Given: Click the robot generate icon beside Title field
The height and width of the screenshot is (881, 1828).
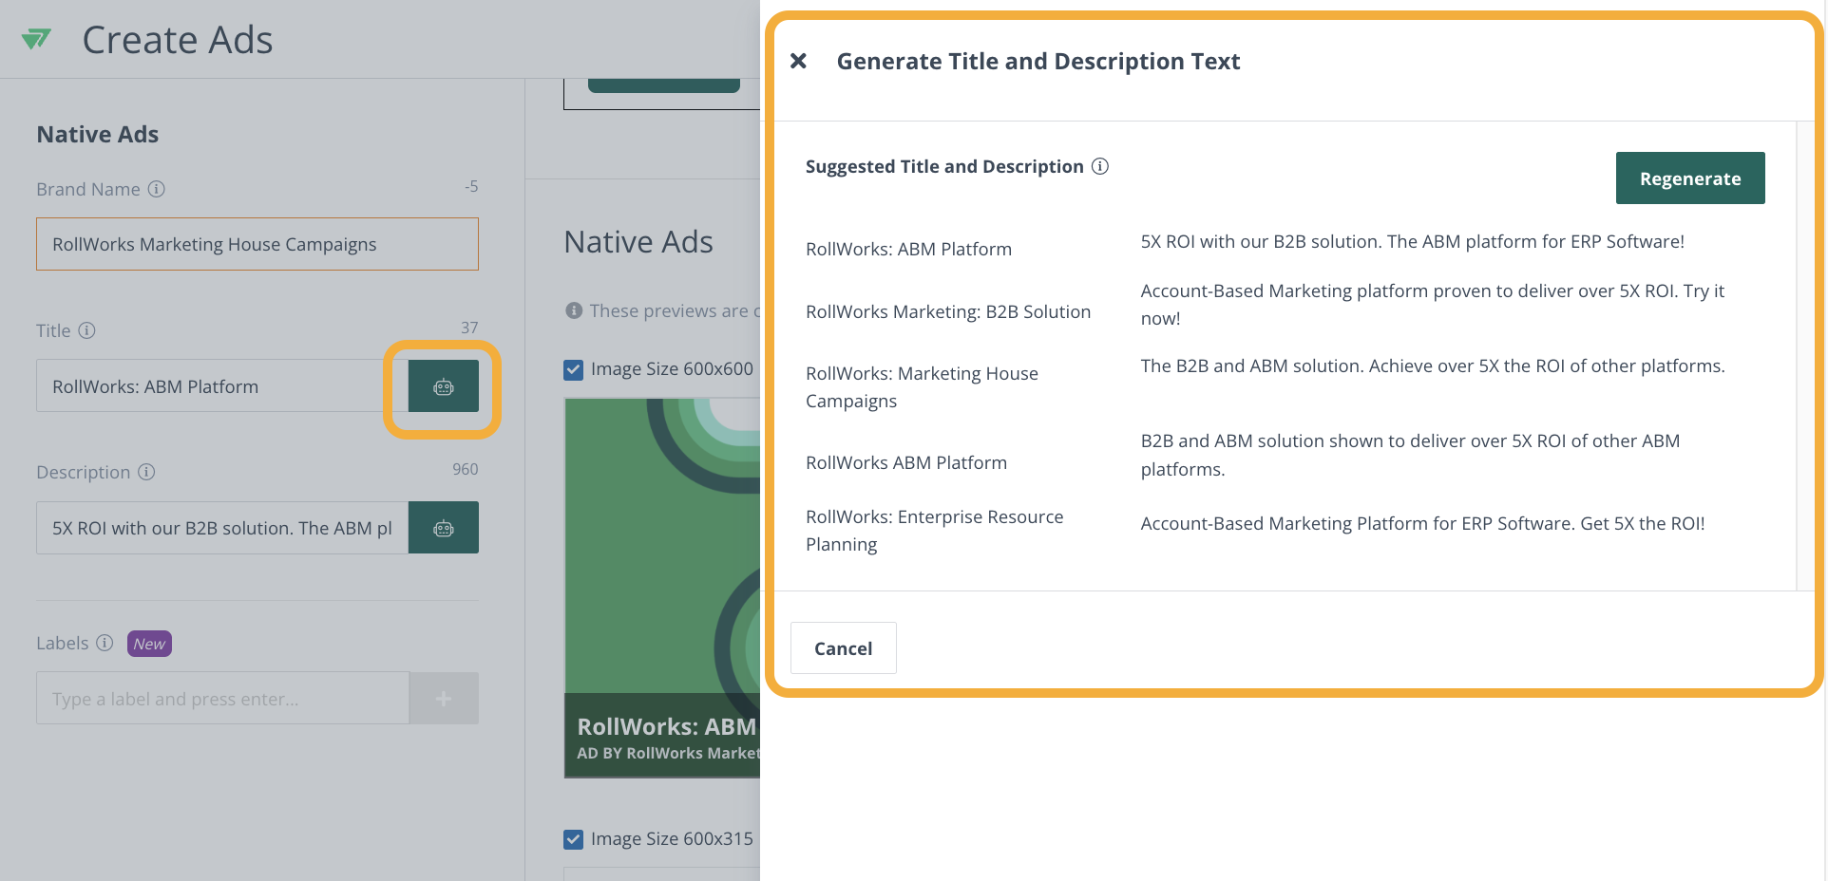Looking at the screenshot, I should point(444,386).
